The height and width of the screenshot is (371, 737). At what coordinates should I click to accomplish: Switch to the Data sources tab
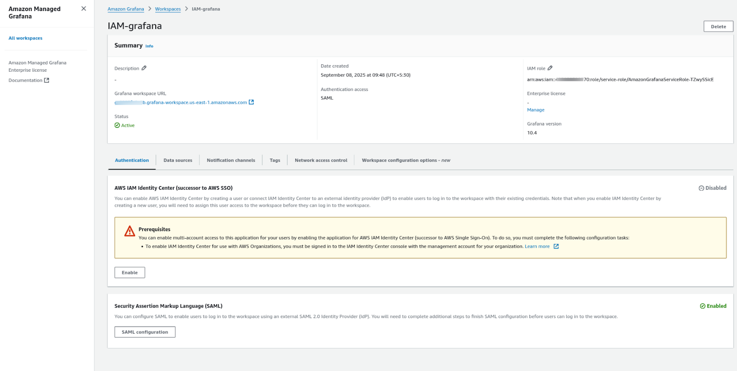178,160
